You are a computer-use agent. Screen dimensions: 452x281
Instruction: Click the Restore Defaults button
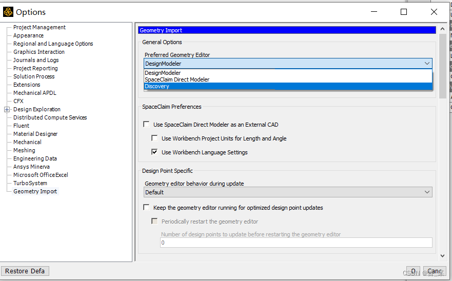25,271
